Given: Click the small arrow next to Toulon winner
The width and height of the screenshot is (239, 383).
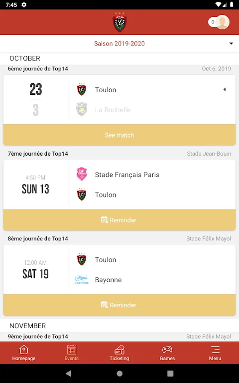Looking at the screenshot, I should pyautogui.click(x=225, y=90).
